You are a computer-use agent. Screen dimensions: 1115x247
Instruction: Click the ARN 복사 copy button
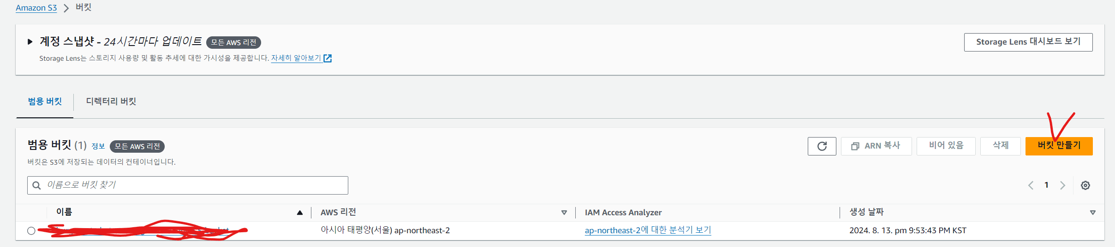click(x=876, y=146)
